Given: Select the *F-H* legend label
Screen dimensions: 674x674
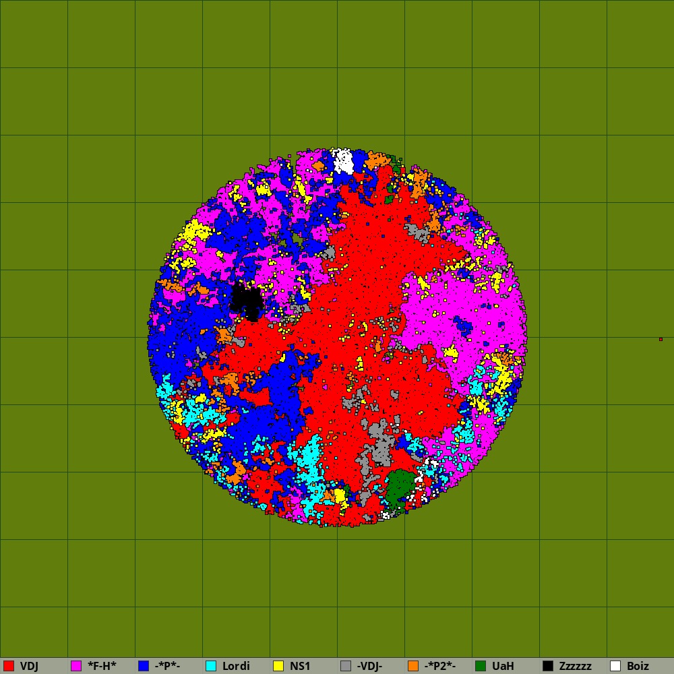Looking at the screenshot, I should click(102, 667).
